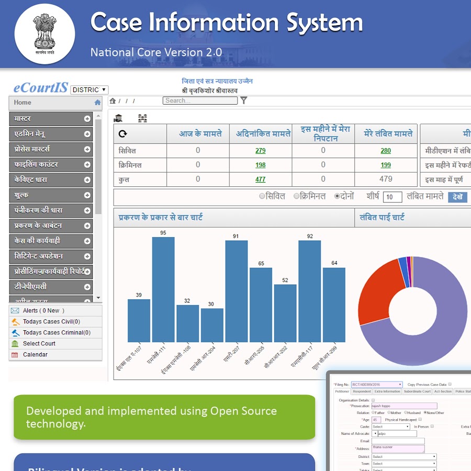The width and height of the screenshot is (471, 471).
Task: Click the Todays Cases Criminal gavel icon
Action: 15,333
